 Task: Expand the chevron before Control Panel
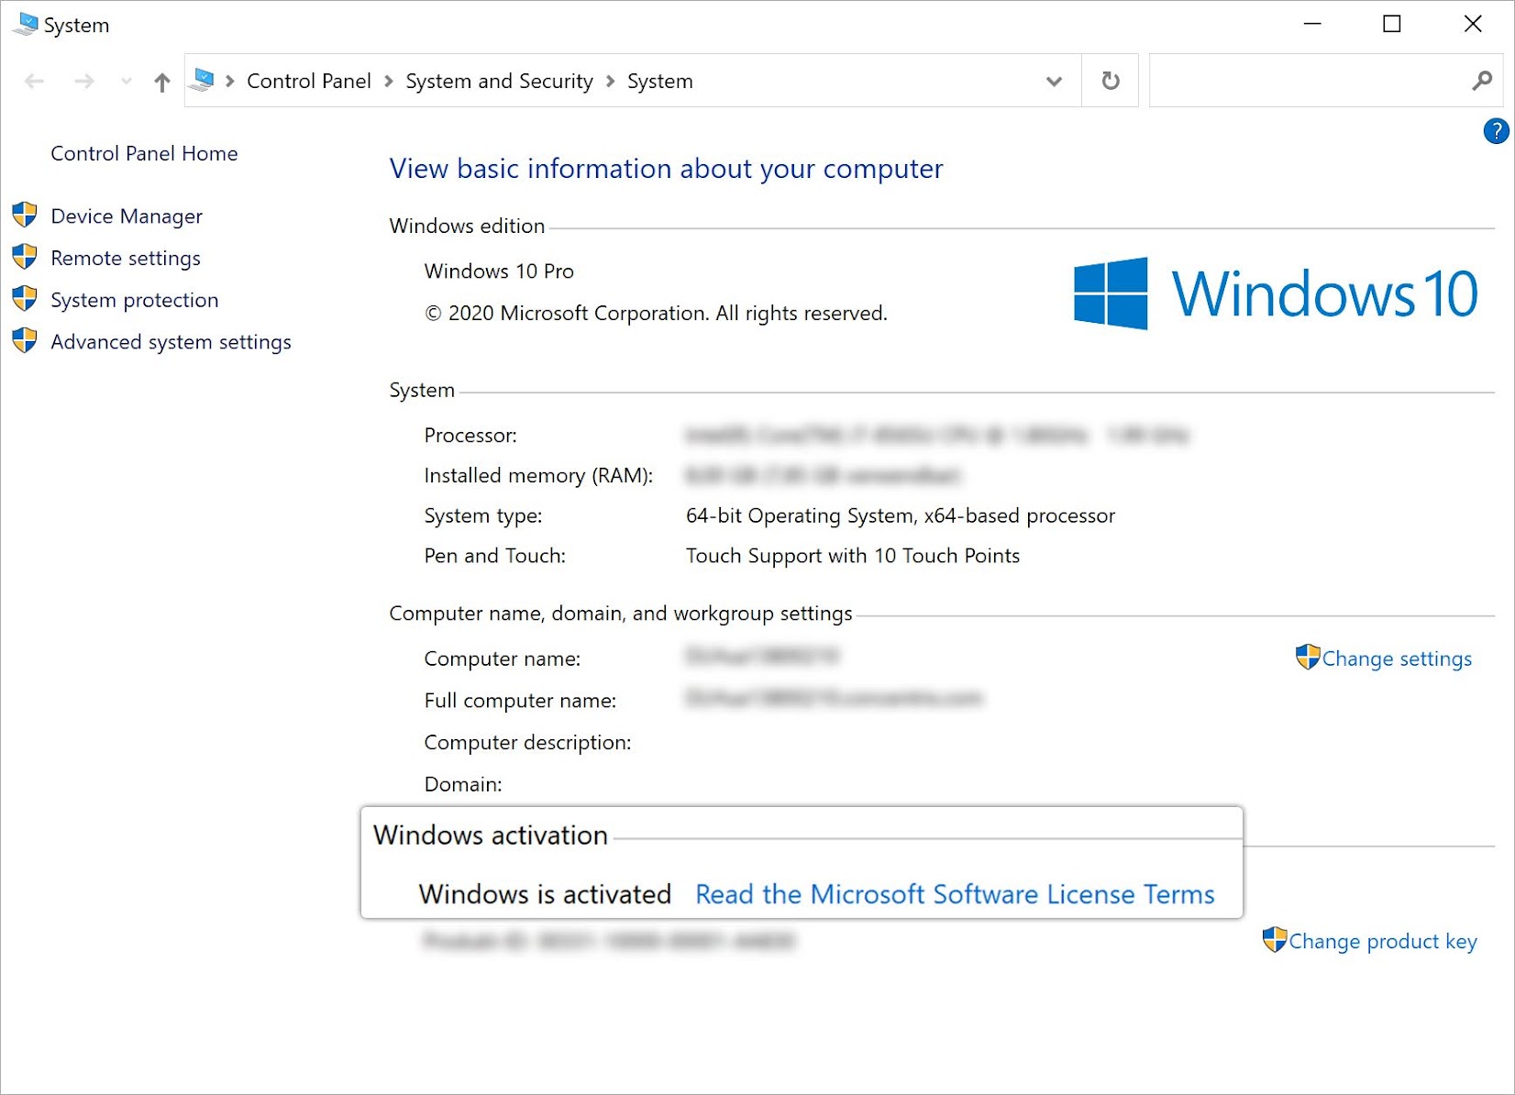click(230, 81)
